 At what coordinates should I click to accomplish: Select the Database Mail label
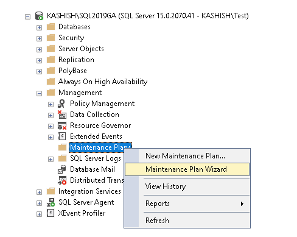(x=93, y=169)
